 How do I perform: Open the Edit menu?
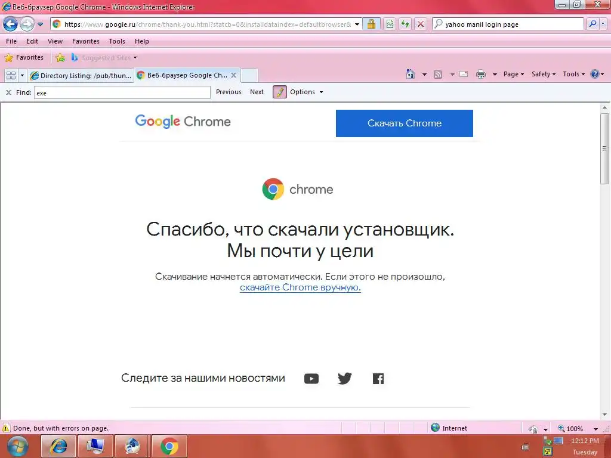32,41
